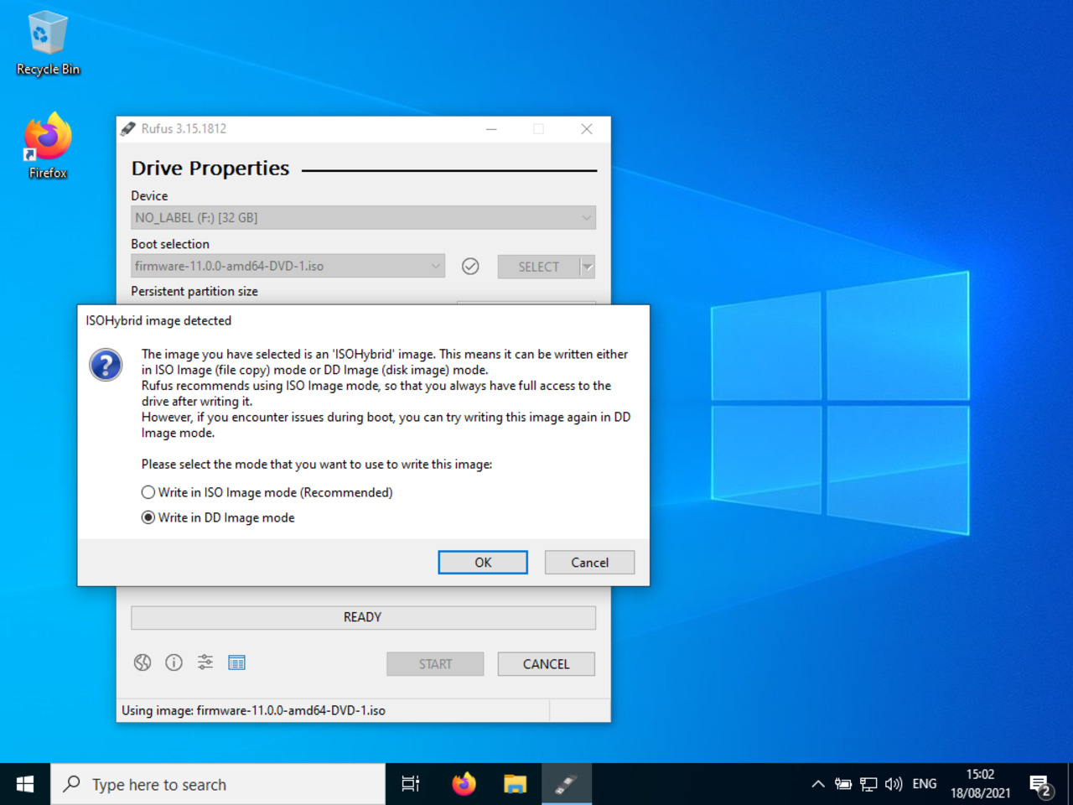
Task: Open Task View from taskbar
Action: pos(410,784)
